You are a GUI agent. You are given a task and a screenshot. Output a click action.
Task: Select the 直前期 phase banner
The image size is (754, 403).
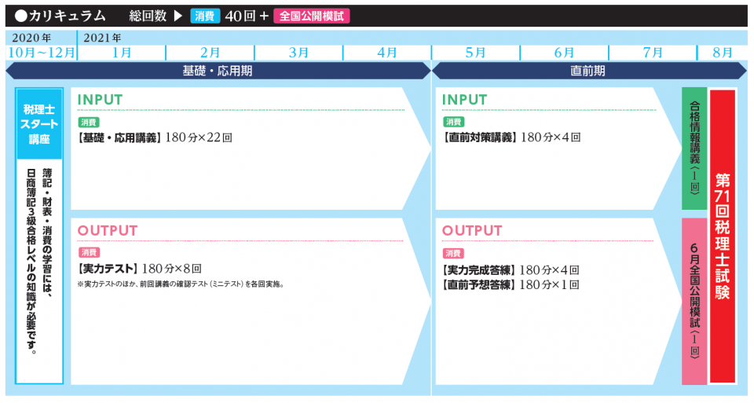pyautogui.click(x=587, y=71)
